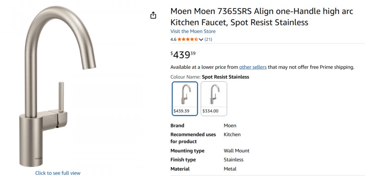Click the share icon beside the product image
Screen dimensions: 365x177
[153, 15]
